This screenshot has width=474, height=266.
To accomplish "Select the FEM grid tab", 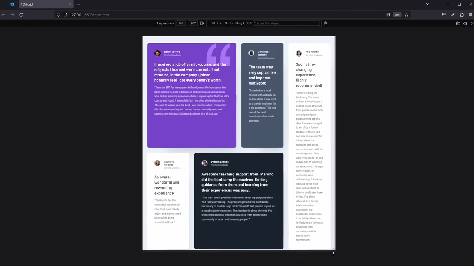I will (46, 4).
